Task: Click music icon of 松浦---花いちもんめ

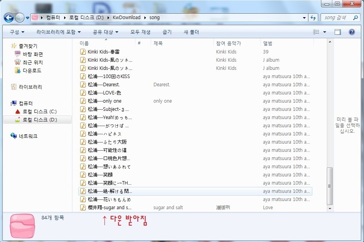Action: point(83,199)
